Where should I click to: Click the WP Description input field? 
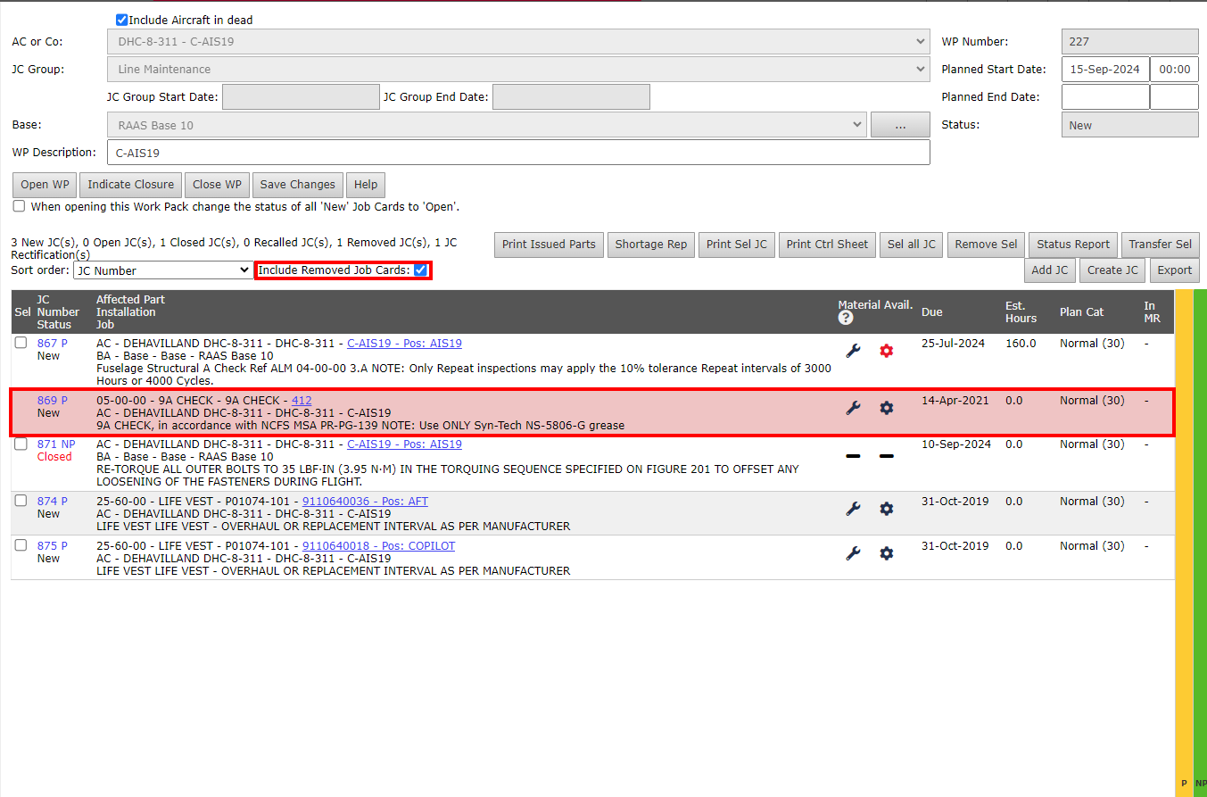tap(517, 153)
